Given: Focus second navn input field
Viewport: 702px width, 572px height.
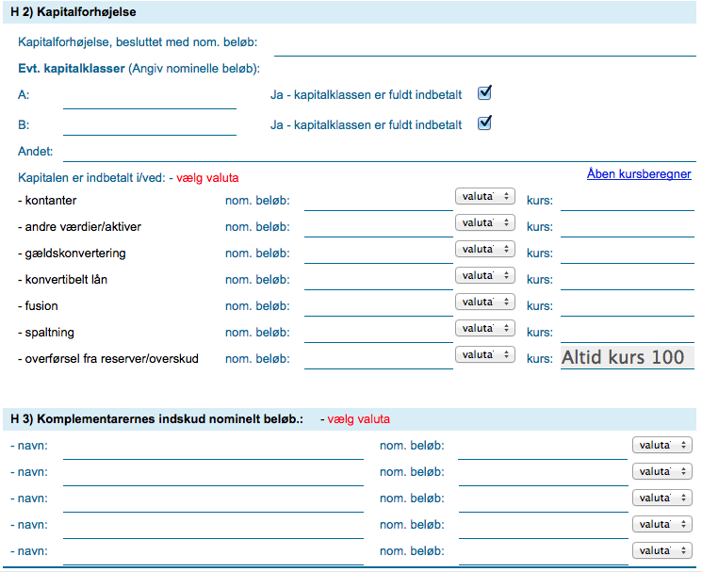Looking at the screenshot, I should click(213, 474).
